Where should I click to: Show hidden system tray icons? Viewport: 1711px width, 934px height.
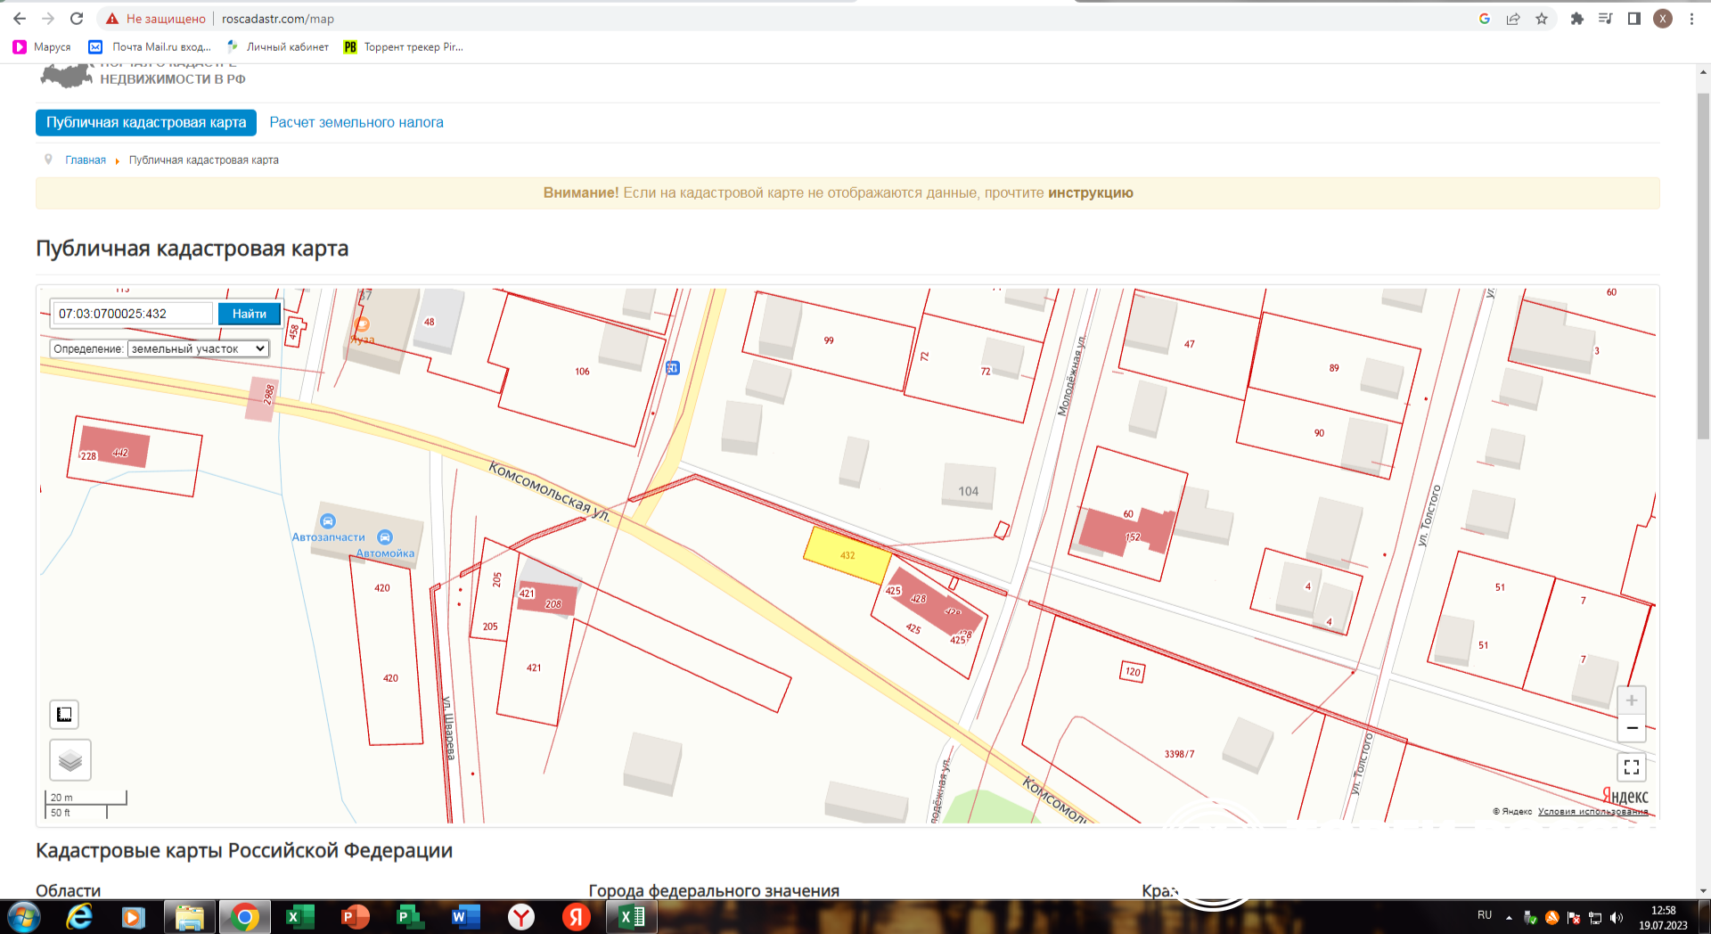[1509, 917]
